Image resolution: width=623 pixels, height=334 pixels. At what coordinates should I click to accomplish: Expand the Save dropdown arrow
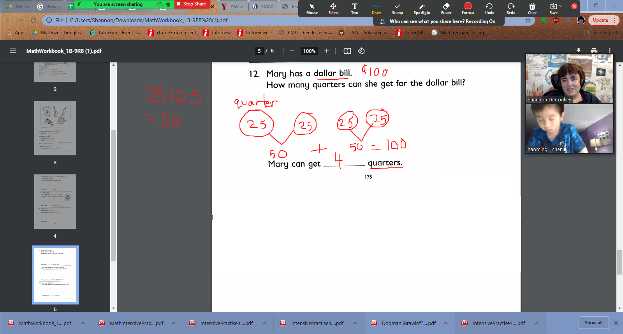click(560, 6)
